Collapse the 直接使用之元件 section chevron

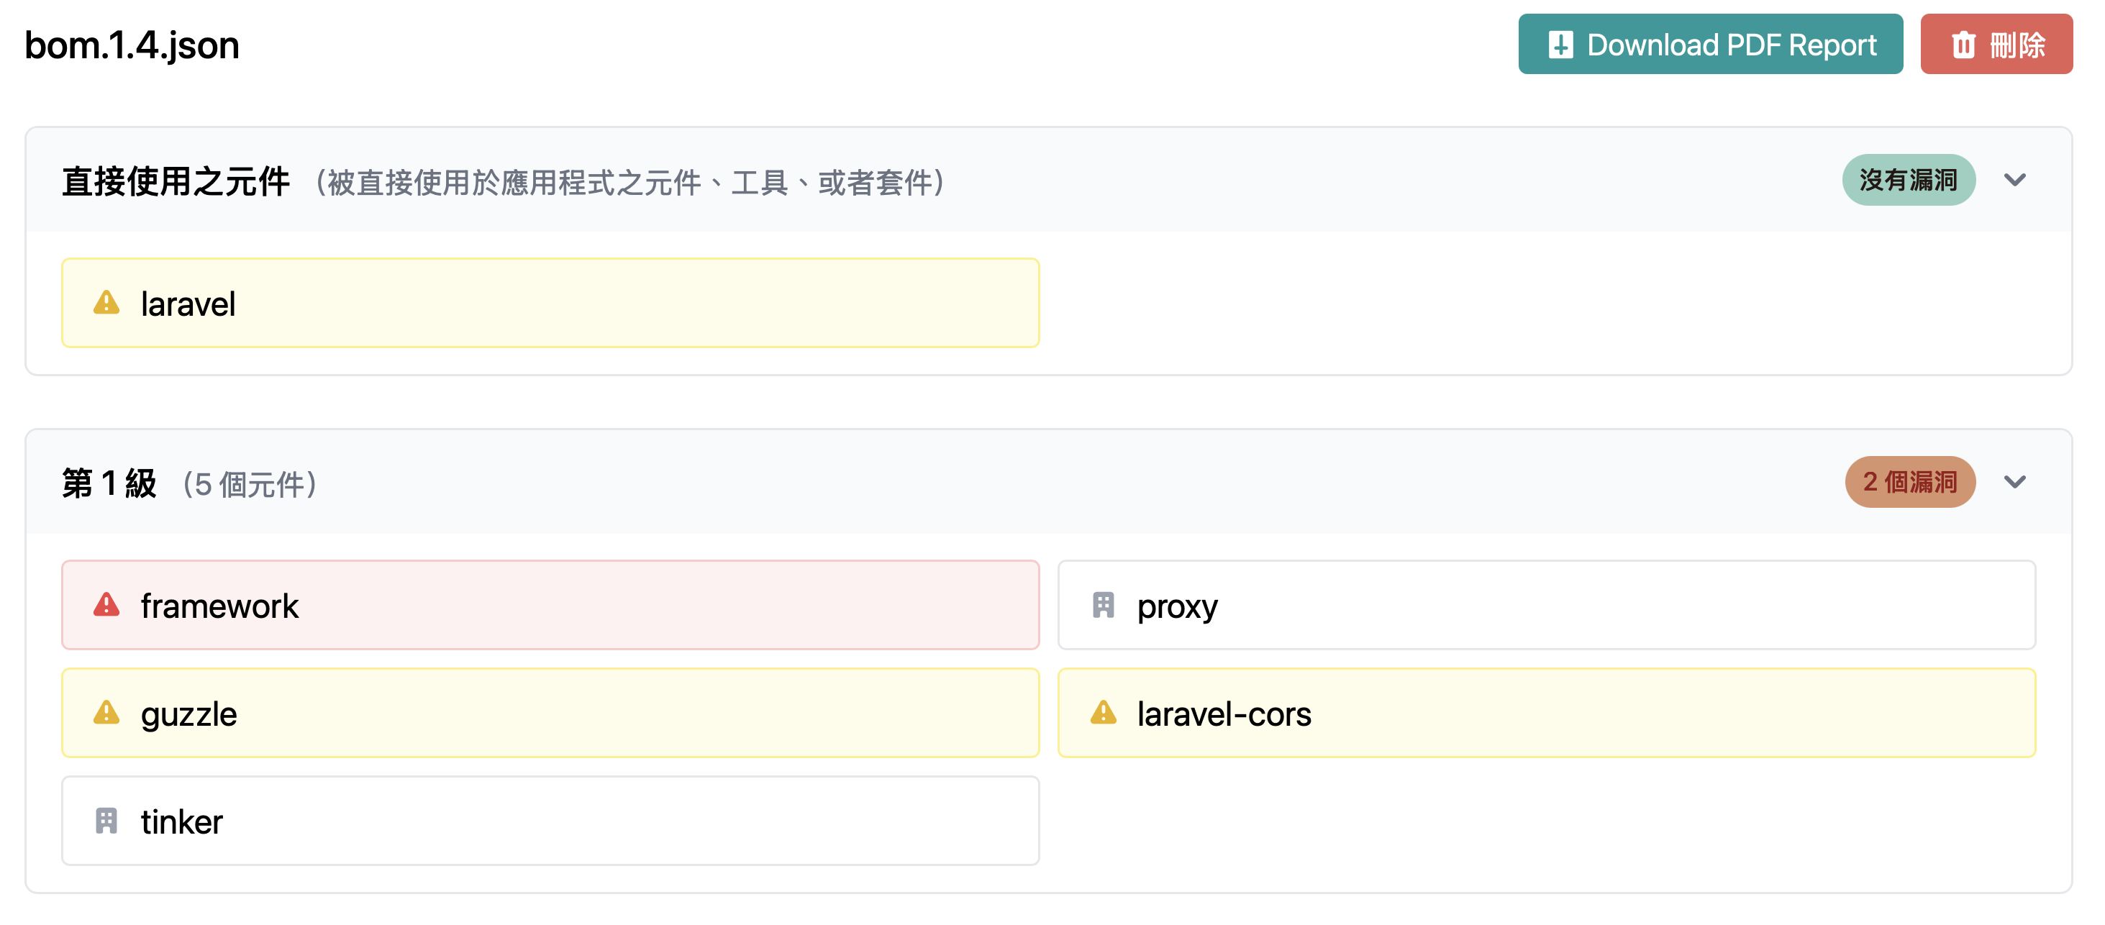coord(2015,180)
